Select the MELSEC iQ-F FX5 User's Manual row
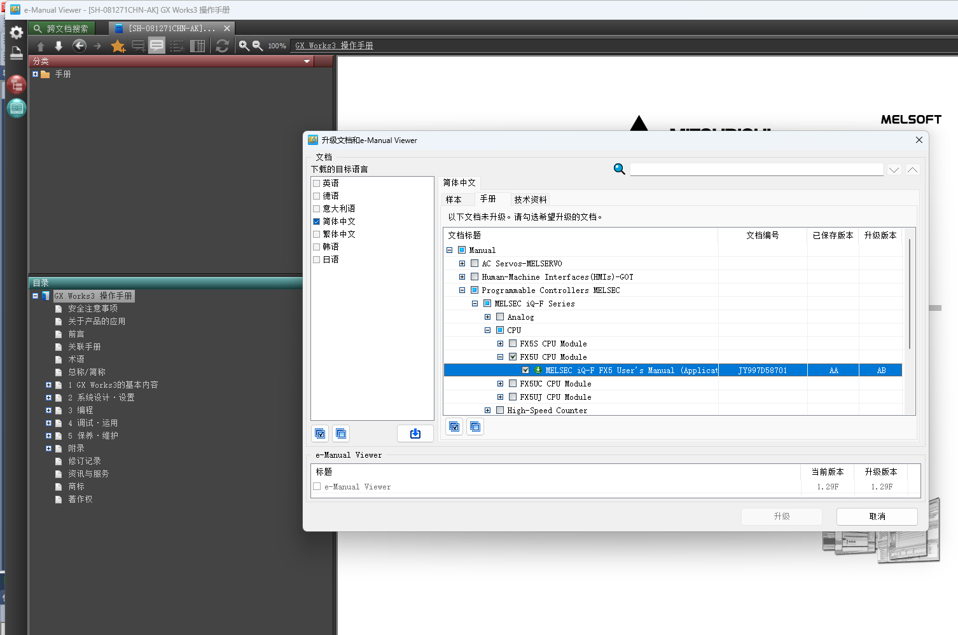The width and height of the screenshot is (958, 635). (x=673, y=370)
